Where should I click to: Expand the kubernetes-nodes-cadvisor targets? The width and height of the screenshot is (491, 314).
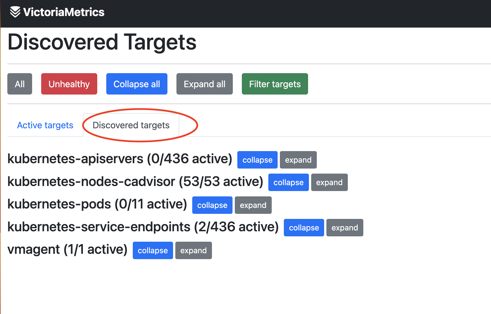click(329, 182)
